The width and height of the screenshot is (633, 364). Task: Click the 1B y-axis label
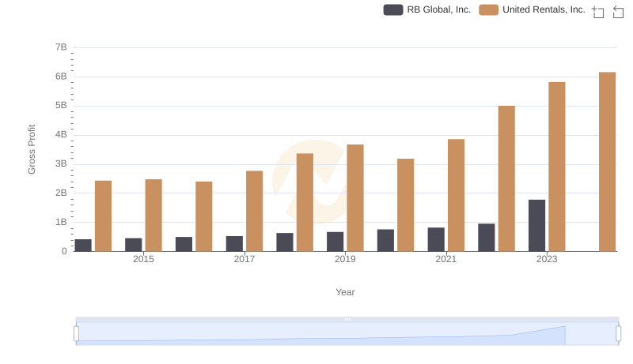tap(61, 222)
